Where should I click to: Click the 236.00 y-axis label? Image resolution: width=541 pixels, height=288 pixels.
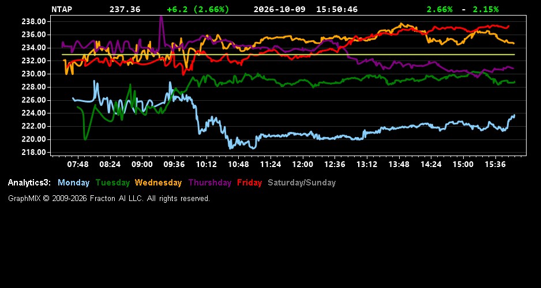[x=34, y=35]
